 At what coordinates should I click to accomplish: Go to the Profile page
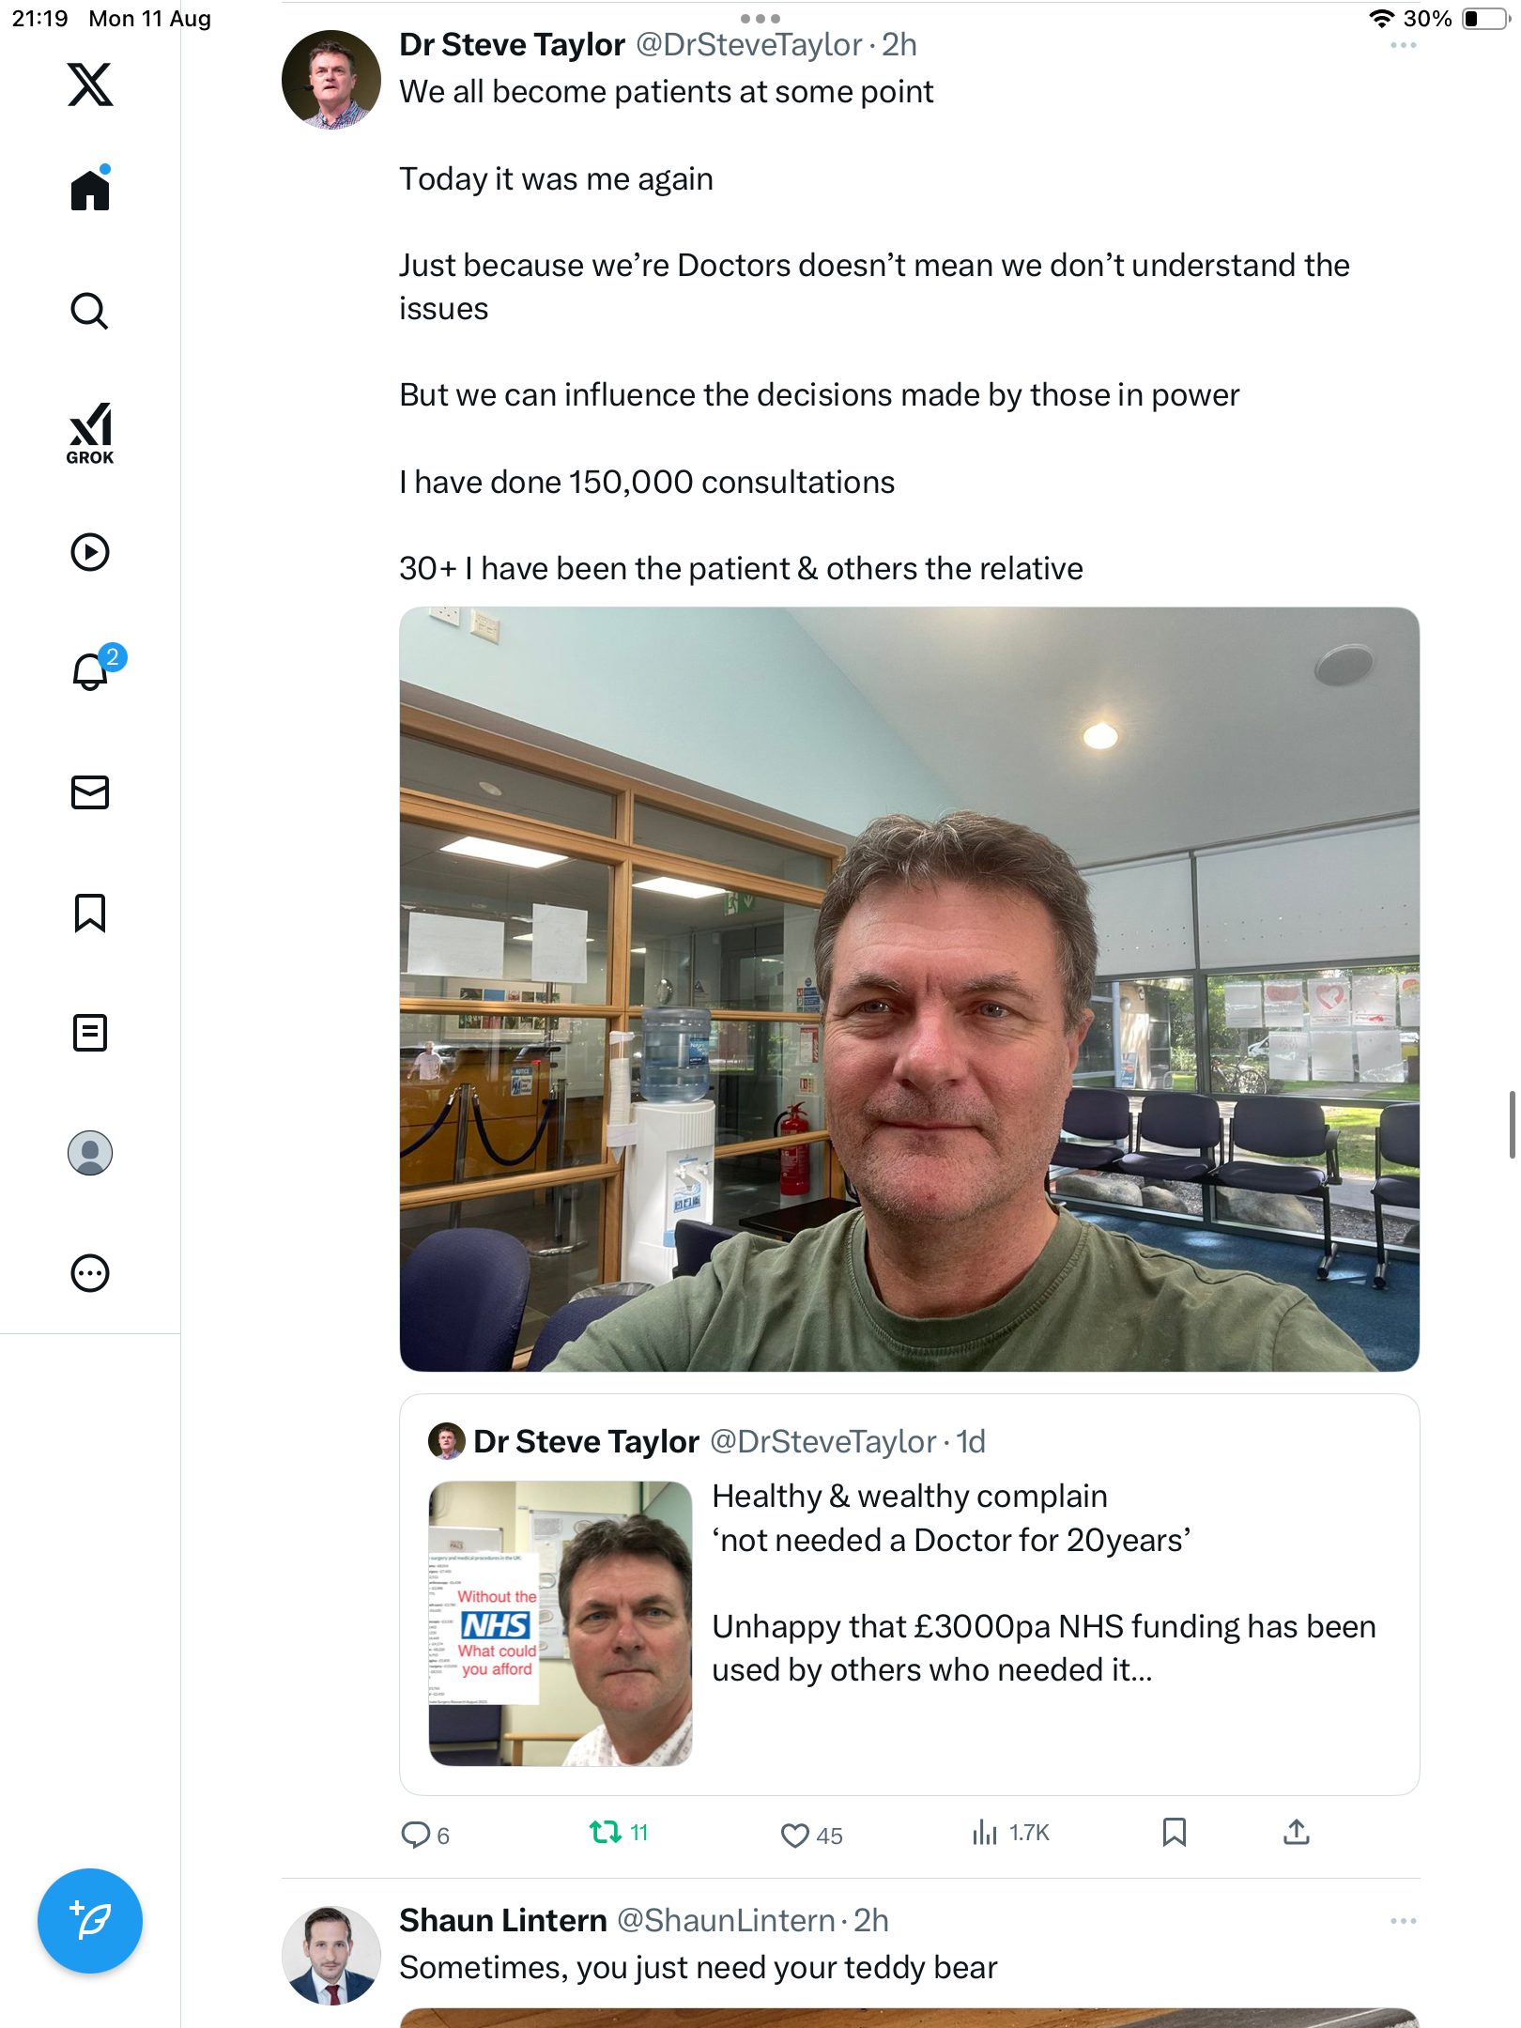click(90, 1153)
